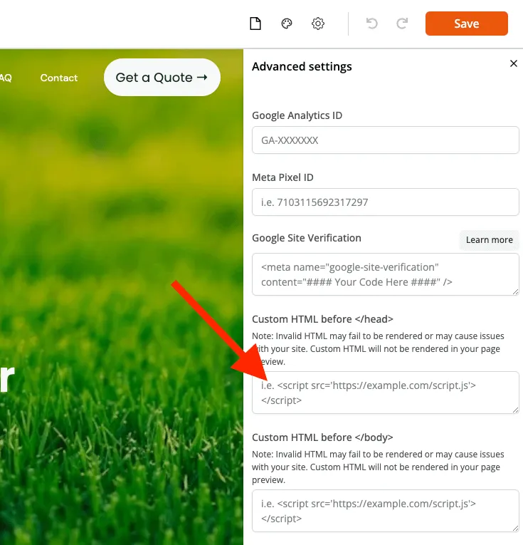Focus the Google Analytics ID field
Image resolution: width=523 pixels, height=545 pixels.
385,140
